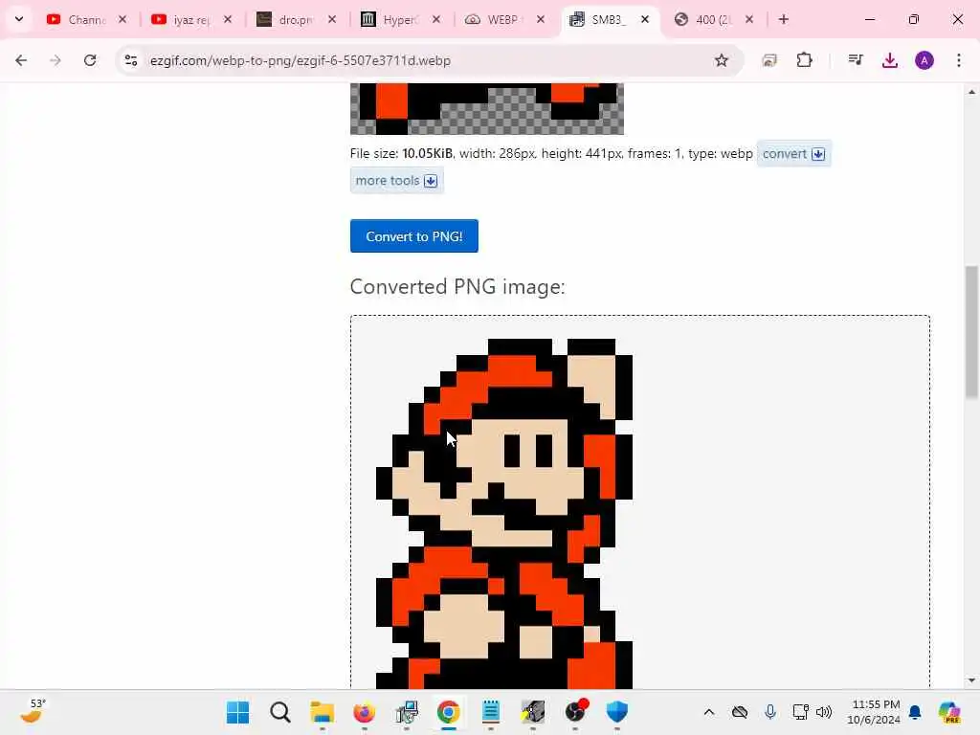Reload the ezgif page
Screen dimensions: 980x735
pos(90,60)
